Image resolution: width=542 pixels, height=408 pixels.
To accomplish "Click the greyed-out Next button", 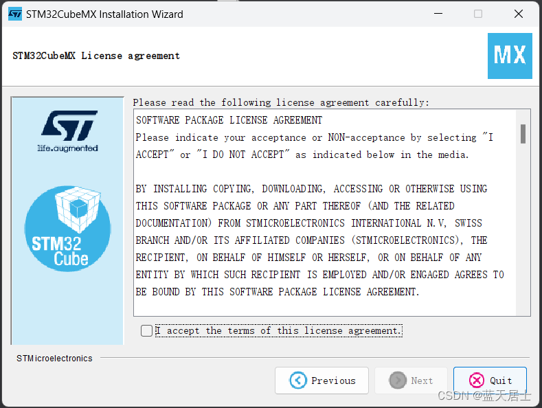I will click(x=411, y=381).
